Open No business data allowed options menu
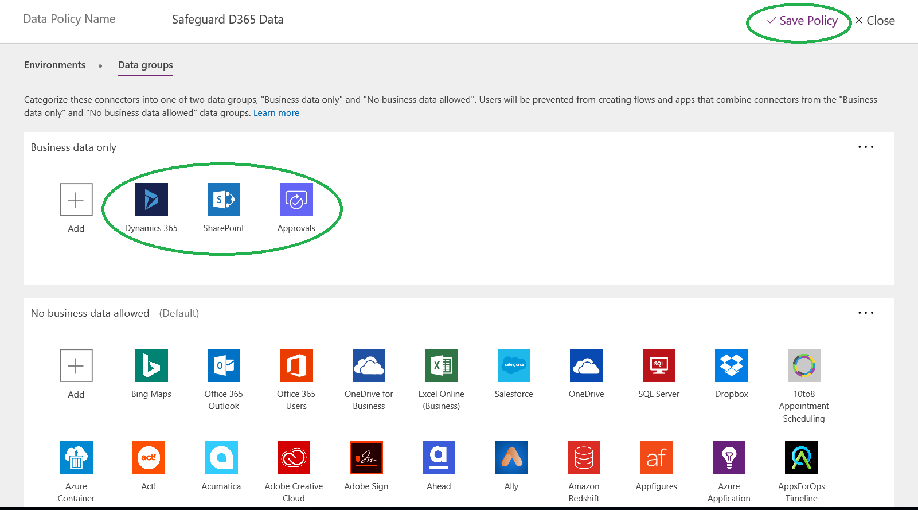This screenshot has width=918, height=510. [x=865, y=313]
